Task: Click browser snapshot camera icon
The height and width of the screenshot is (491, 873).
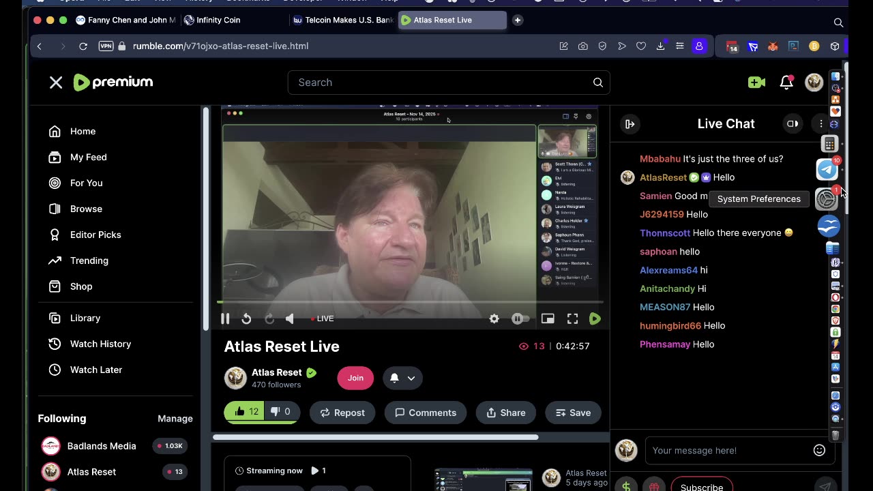Action: [x=583, y=46]
